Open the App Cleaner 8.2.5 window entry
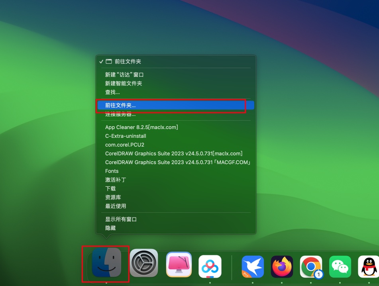Screen dimensions: 379x286 [x=142, y=127]
